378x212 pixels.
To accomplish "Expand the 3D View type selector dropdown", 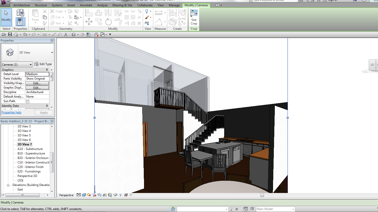I will pyautogui.click(x=52, y=53).
